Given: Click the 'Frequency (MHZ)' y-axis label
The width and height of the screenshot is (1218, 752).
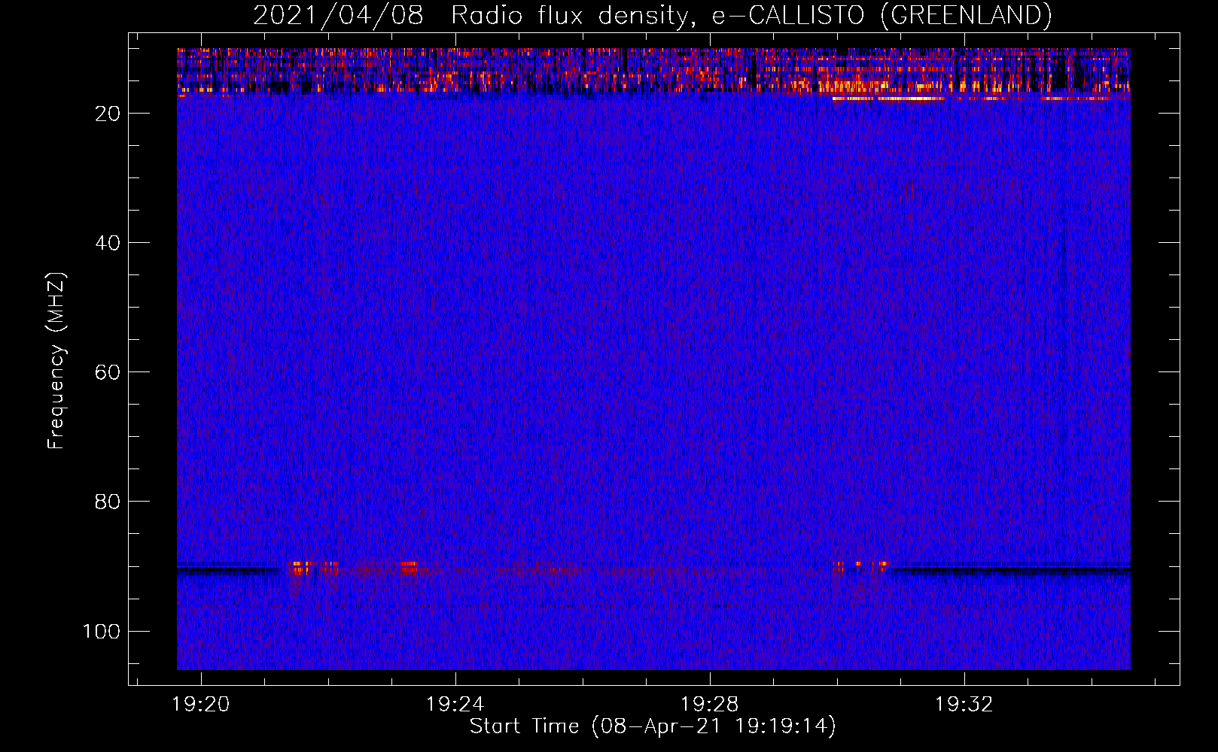Looking at the screenshot, I should (x=56, y=361).
